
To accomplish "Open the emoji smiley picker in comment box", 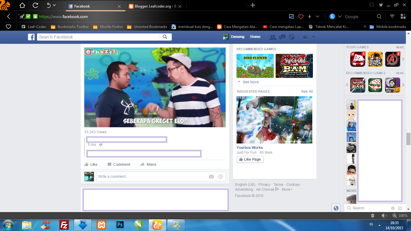I will tap(221, 177).
